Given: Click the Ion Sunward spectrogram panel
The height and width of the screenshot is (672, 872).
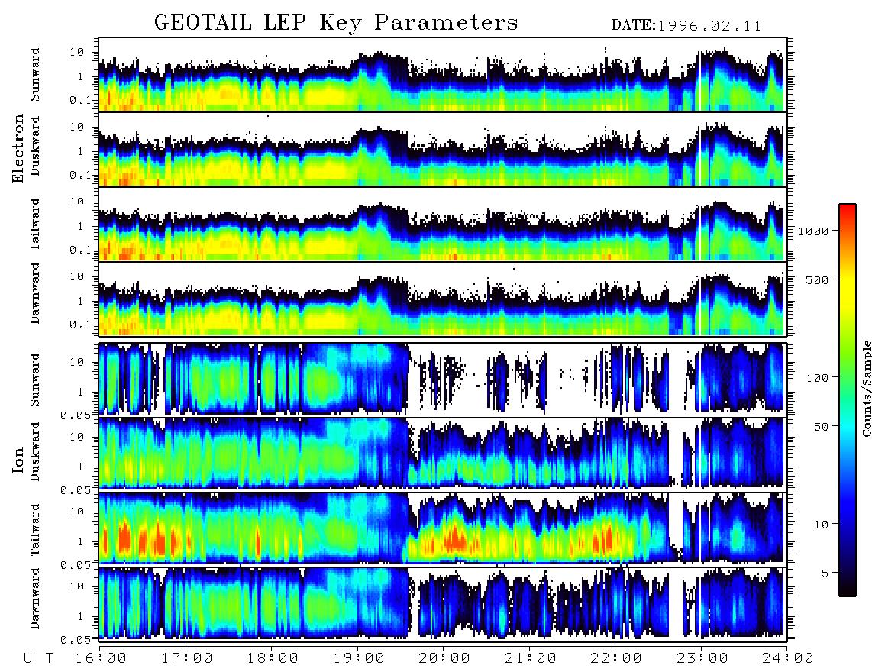Looking at the screenshot, I should [x=443, y=380].
